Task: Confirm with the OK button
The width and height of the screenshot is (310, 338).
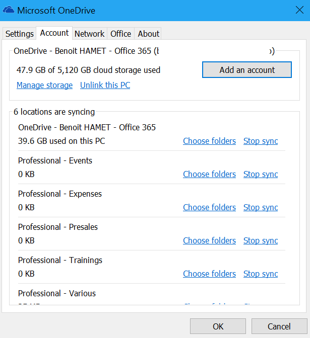Action: click(x=218, y=326)
